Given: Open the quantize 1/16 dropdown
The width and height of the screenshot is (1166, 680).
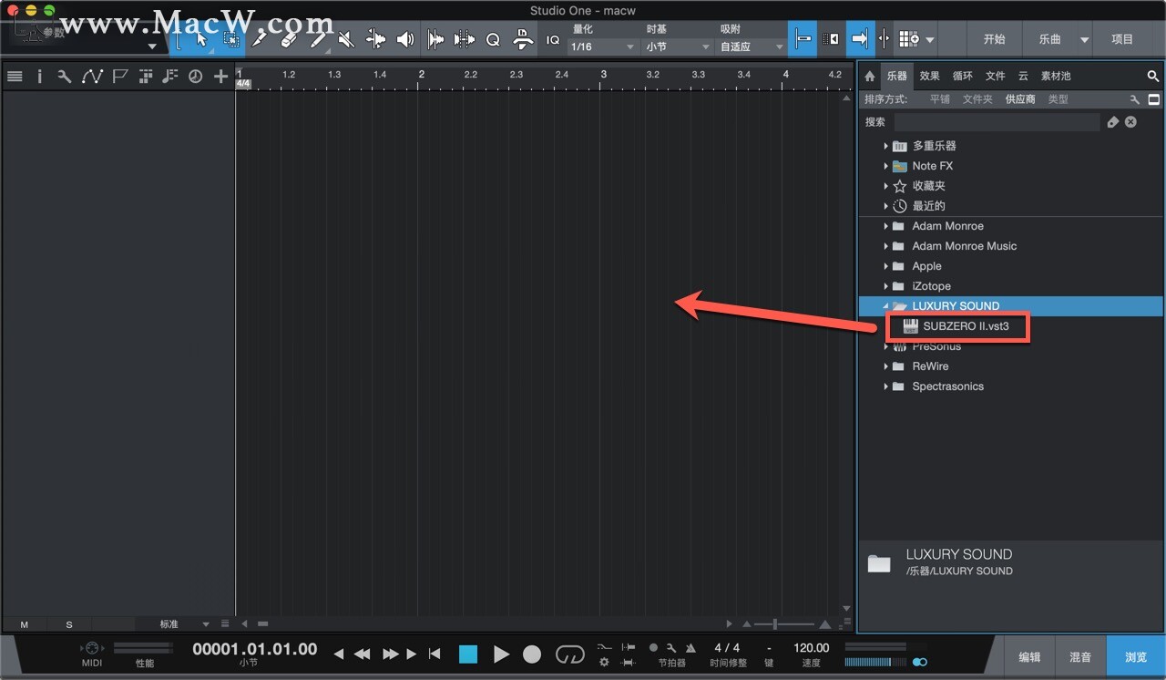Looking at the screenshot, I should coord(602,46).
